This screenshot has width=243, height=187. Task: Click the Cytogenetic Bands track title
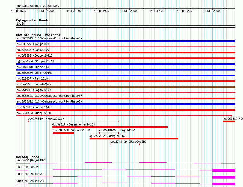(32, 20)
